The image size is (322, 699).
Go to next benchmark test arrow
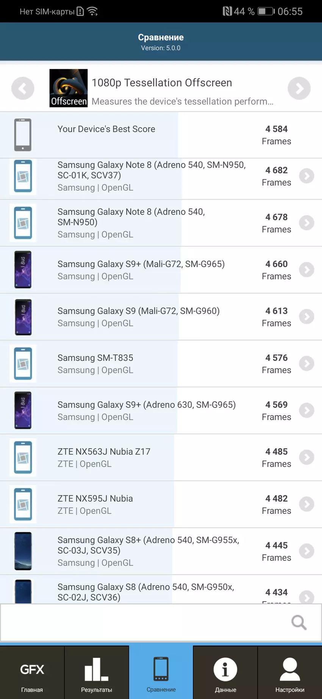pos(299,88)
